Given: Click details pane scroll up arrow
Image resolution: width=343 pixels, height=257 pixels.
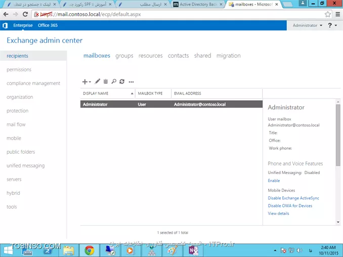Looking at the screenshot, I should [338, 102].
